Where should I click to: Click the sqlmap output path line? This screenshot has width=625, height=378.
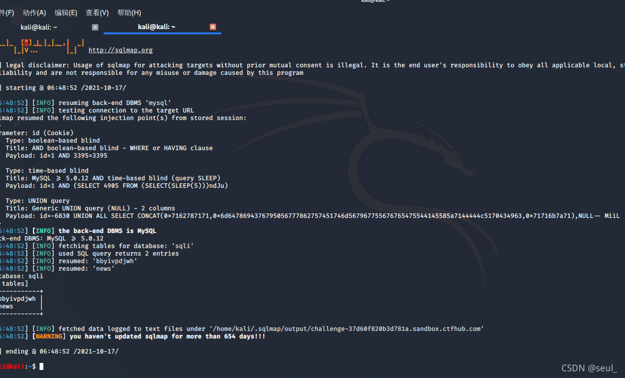click(242, 329)
